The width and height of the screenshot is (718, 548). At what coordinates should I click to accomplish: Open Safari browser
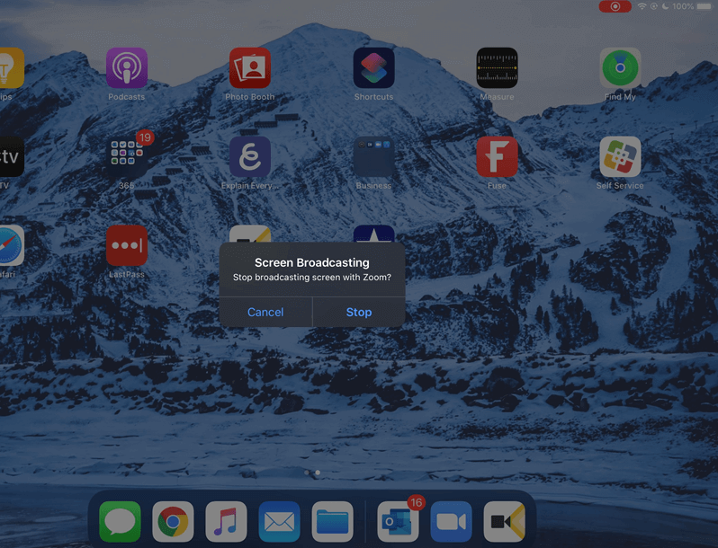coord(11,245)
